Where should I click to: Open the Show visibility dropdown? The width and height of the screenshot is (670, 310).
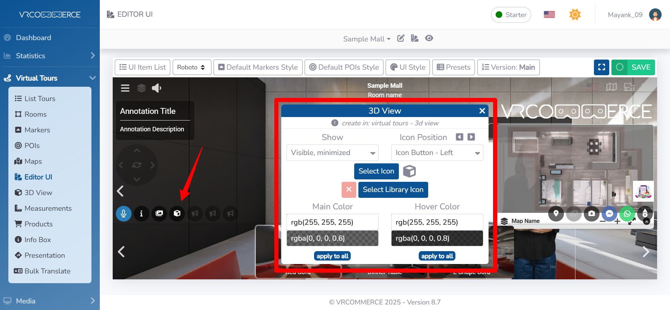pyautogui.click(x=332, y=153)
